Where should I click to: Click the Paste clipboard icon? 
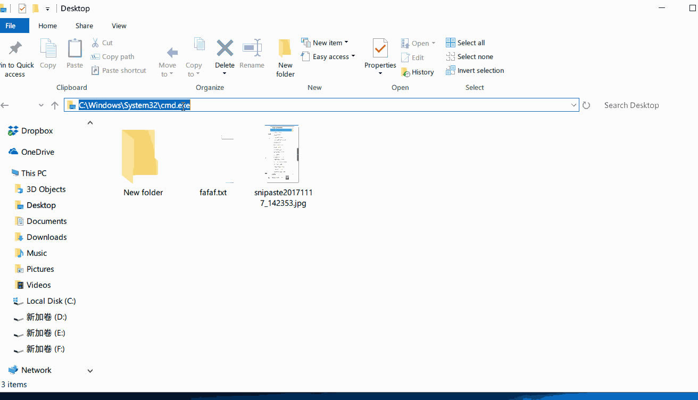[x=74, y=48]
